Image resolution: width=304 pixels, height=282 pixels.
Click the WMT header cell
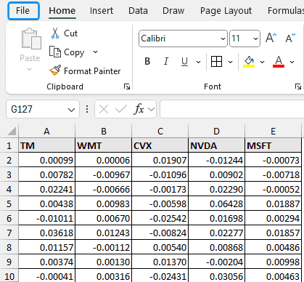(104, 145)
